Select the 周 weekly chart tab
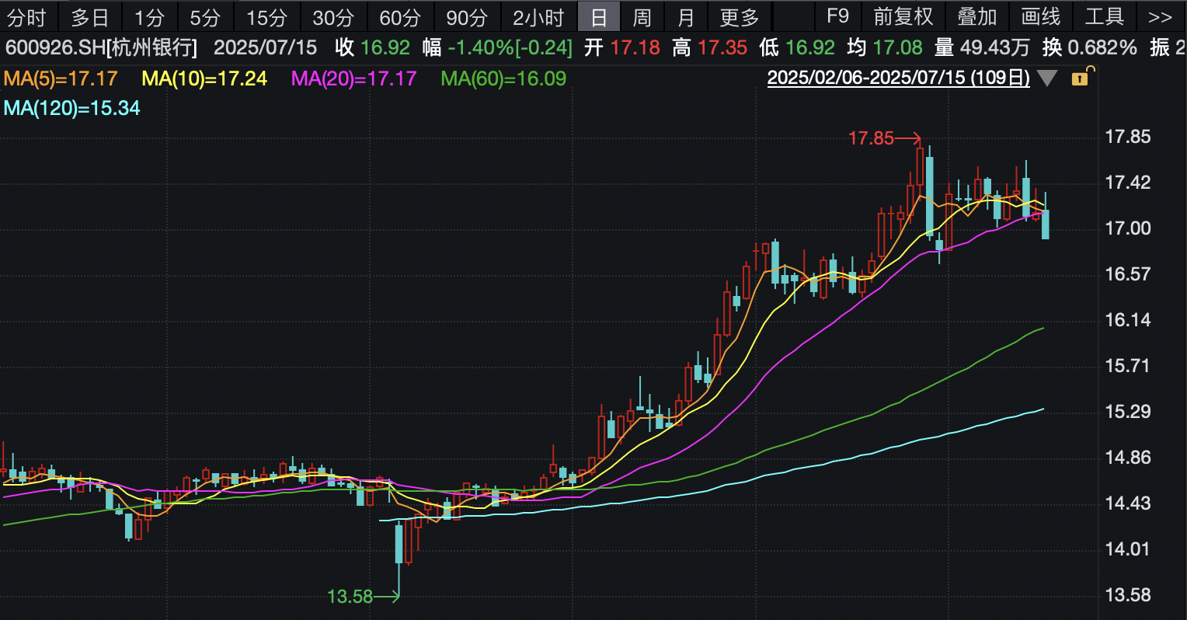 [x=642, y=17]
